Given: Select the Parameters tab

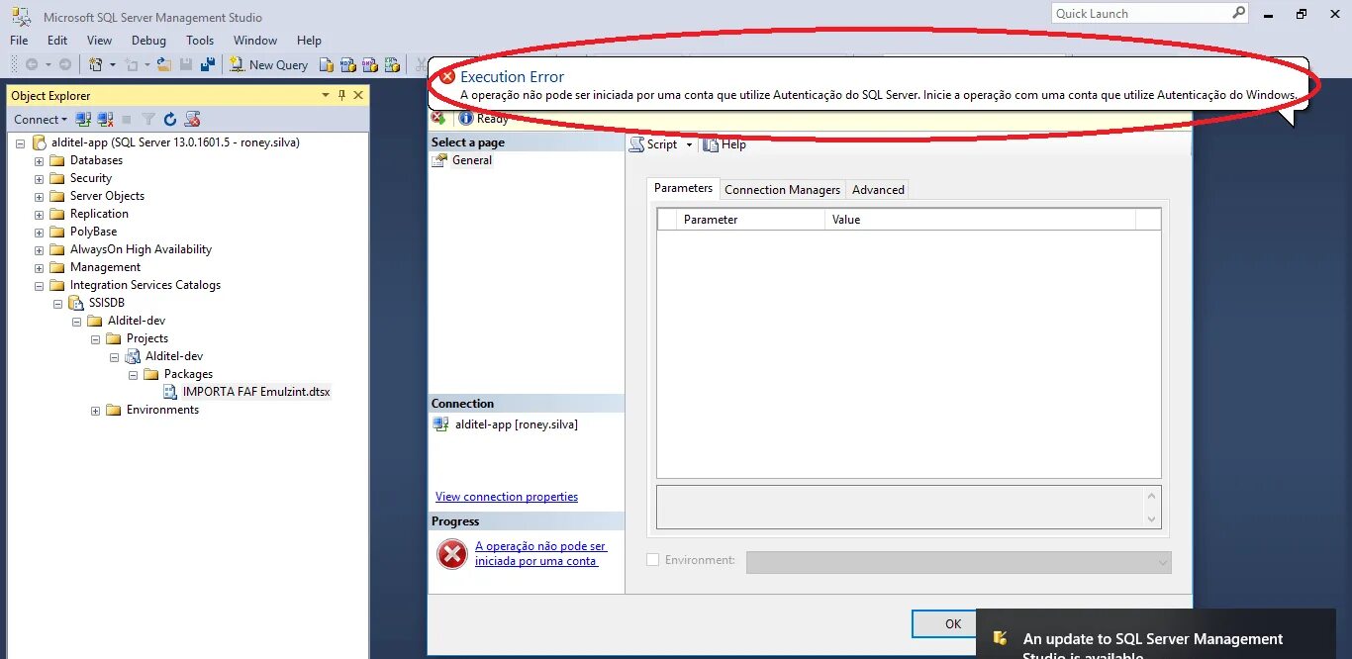Looking at the screenshot, I should 683,188.
